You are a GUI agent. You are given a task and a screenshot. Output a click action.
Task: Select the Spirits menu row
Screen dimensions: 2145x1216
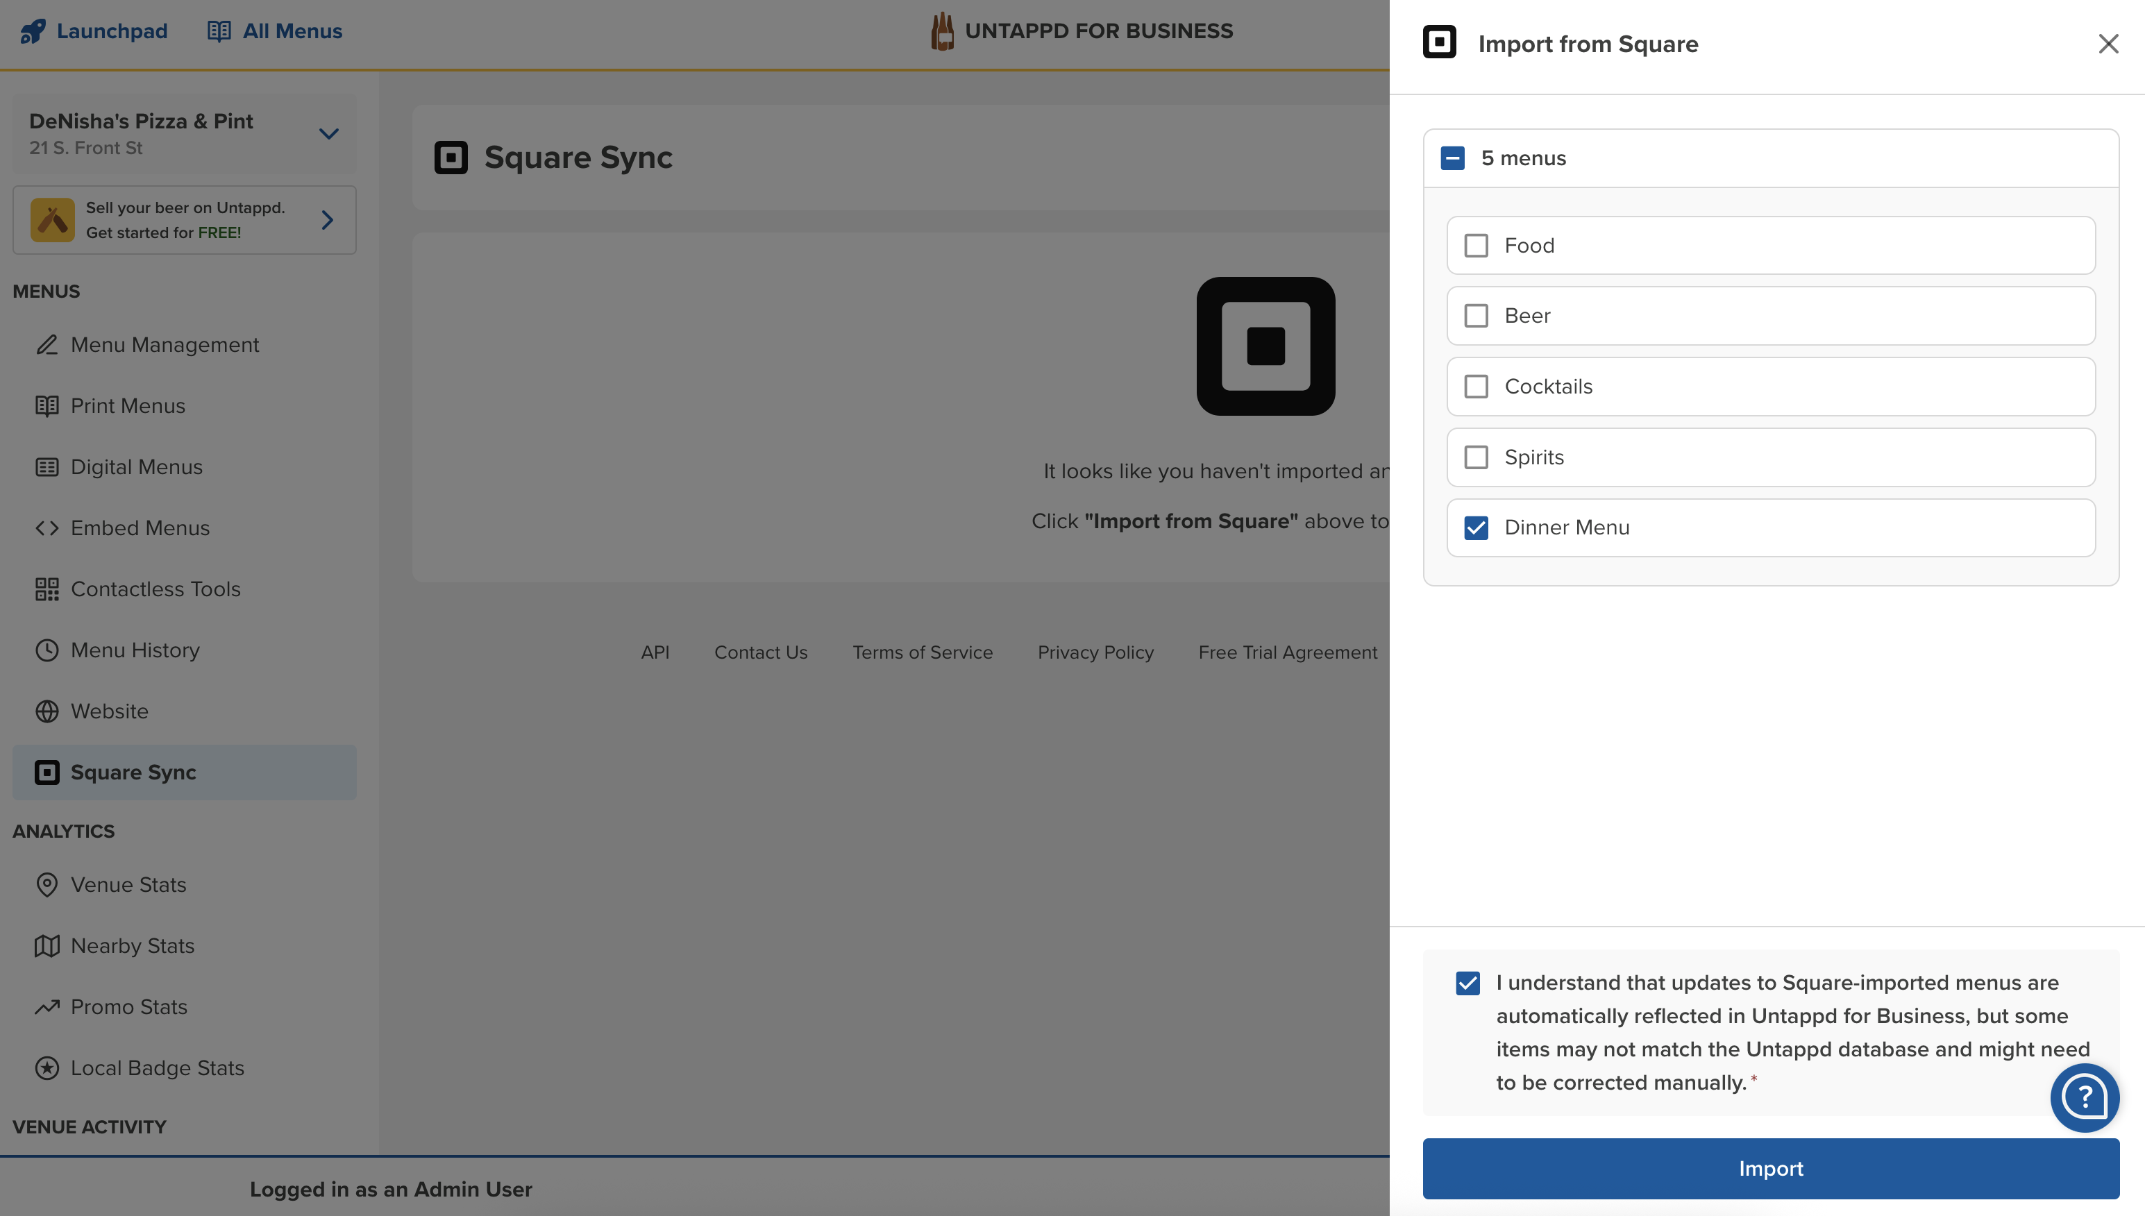tap(1770, 457)
